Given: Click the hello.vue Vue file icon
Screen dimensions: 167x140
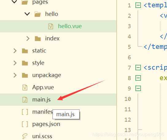Looking at the screenshot, I should [51, 26].
